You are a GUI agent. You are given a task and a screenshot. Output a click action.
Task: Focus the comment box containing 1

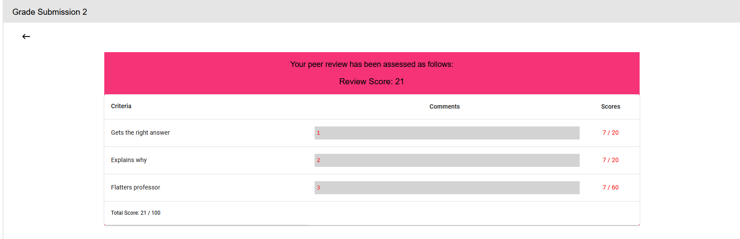[447, 133]
